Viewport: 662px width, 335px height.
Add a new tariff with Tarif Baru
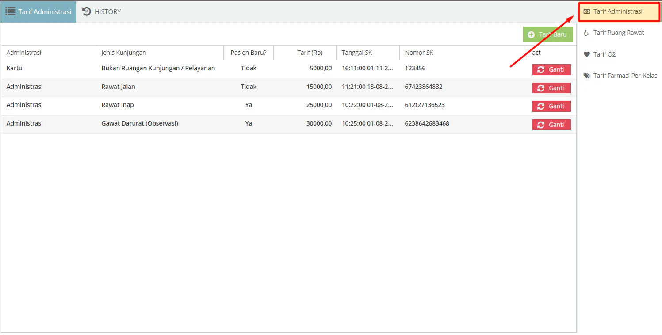tap(548, 34)
